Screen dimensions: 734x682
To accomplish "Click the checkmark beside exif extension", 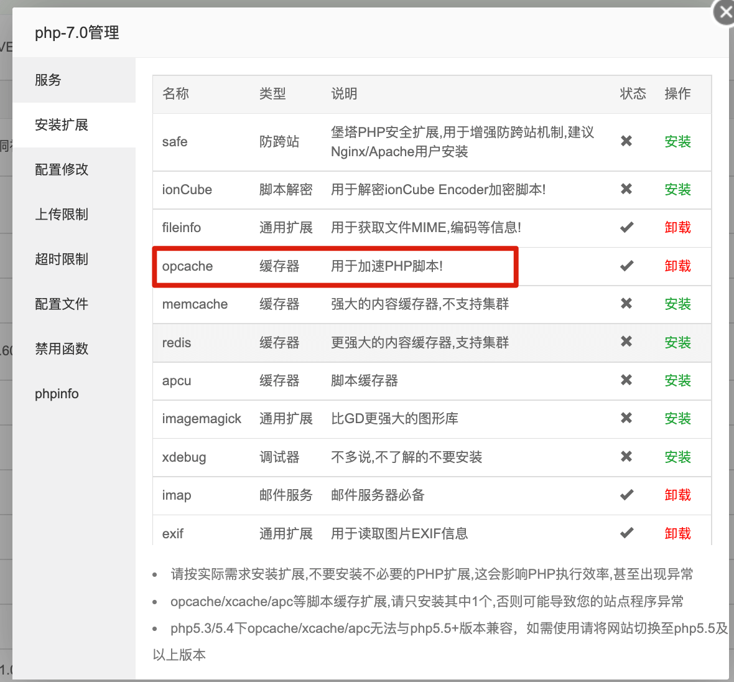I will 626,533.
